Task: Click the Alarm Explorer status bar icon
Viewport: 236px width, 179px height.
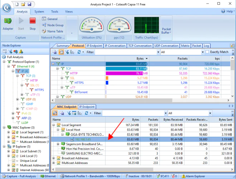Action: coord(183,176)
